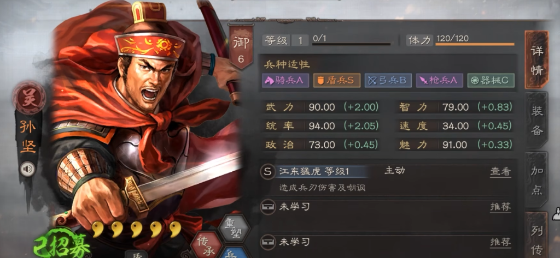This screenshot has height=258, width=560.
Task: Play Sun Jian's voice with the speaker icon
Action: pyautogui.click(x=27, y=169)
